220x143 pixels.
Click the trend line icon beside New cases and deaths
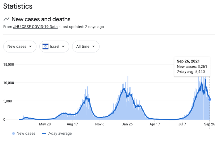[6, 19]
